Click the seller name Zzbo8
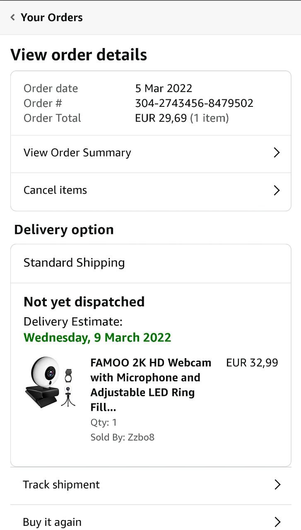The image size is (301, 530). [141, 437]
